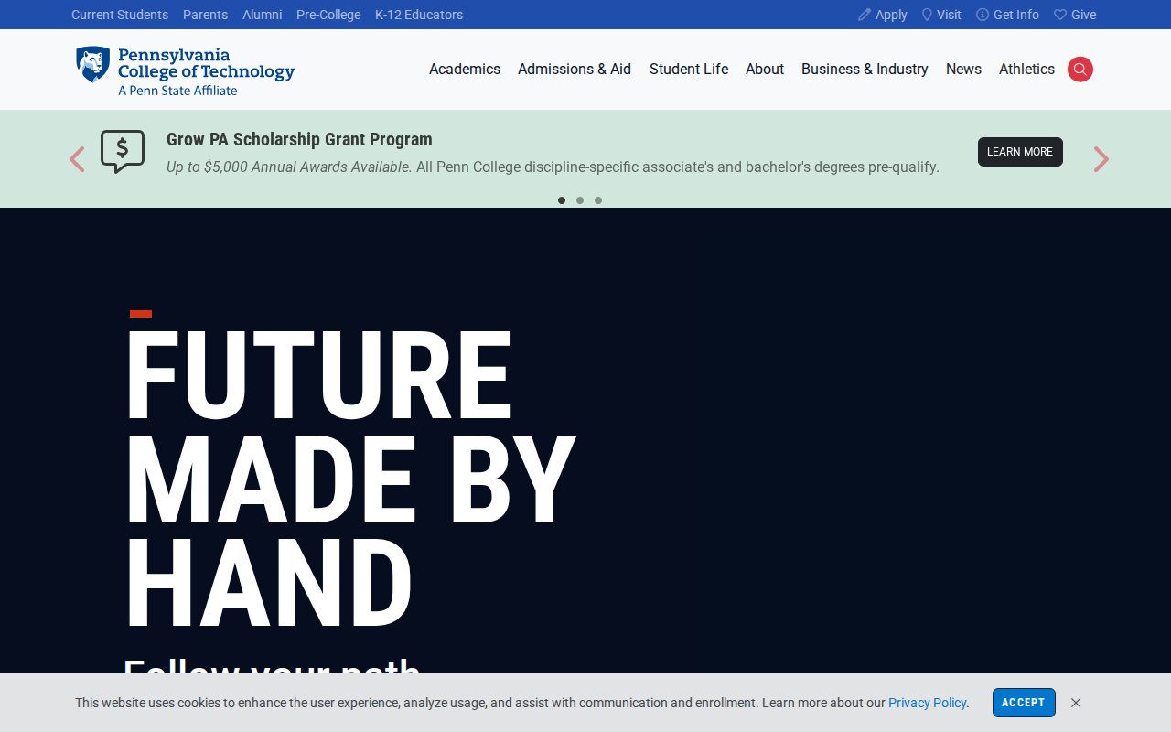Select the first carousel dot indicator

tap(562, 200)
